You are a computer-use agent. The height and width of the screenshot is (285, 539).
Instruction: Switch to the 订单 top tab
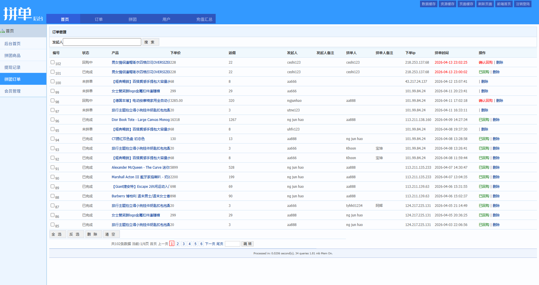point(98,19)
